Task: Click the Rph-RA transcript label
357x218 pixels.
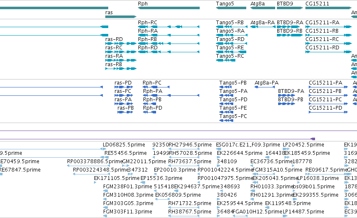Action: [148, 31]
